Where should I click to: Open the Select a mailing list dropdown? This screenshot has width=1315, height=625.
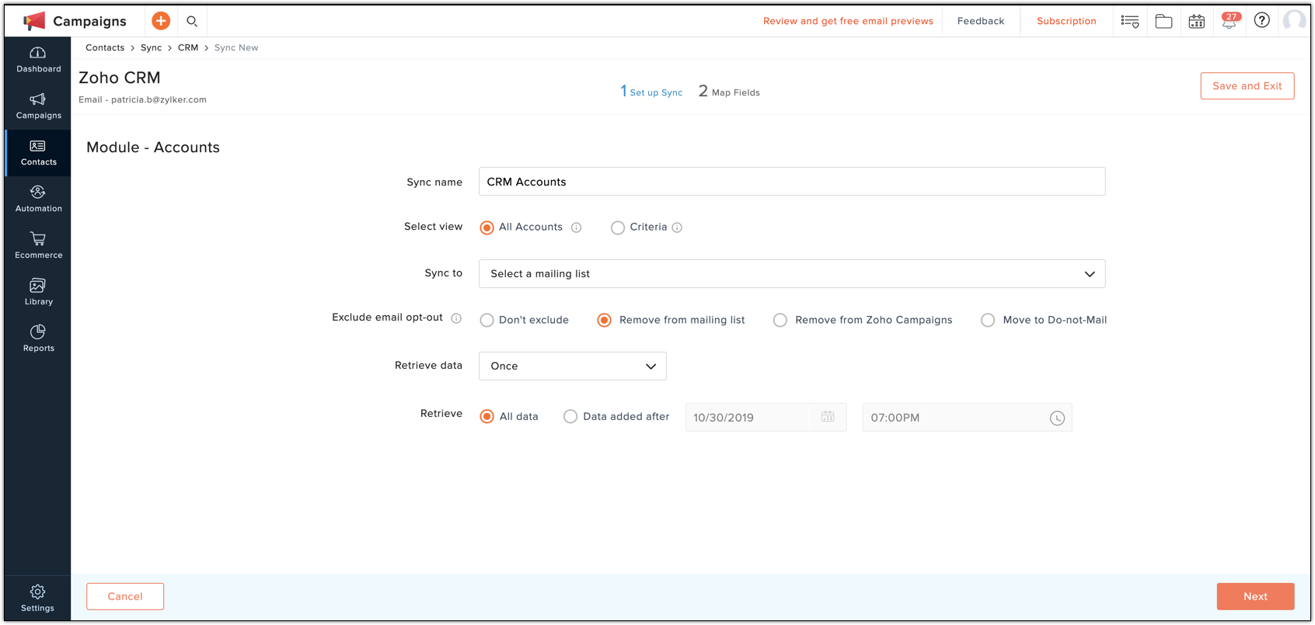[792, 274]
